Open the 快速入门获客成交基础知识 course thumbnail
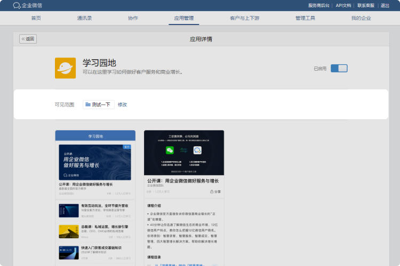400x266 pixels. [x=69, y=253]
